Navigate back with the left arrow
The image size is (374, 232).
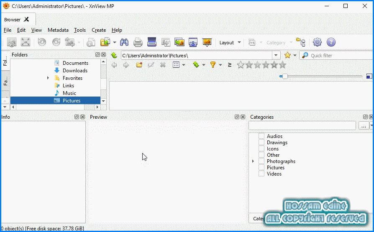(114, 65)
